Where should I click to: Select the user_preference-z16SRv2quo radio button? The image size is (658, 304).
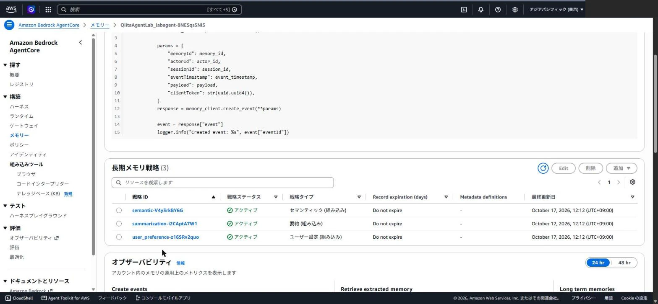(119, 237)
